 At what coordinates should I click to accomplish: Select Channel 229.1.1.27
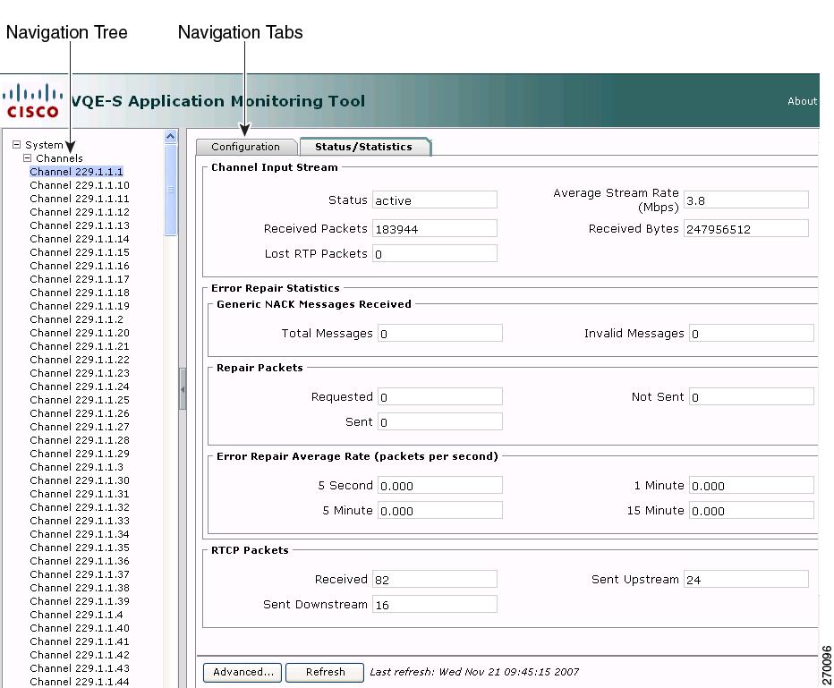[x=80, y=427]
